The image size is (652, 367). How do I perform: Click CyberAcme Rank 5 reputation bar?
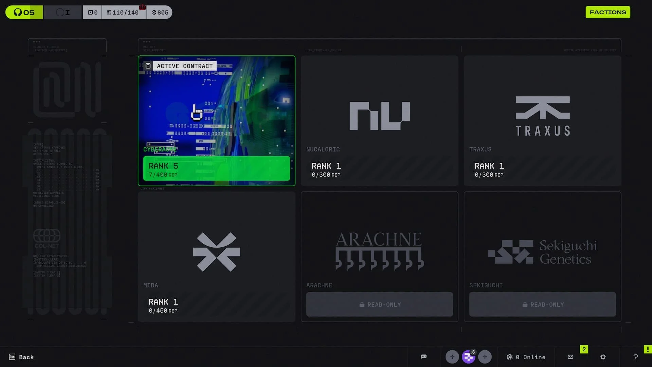pos(216,169)
